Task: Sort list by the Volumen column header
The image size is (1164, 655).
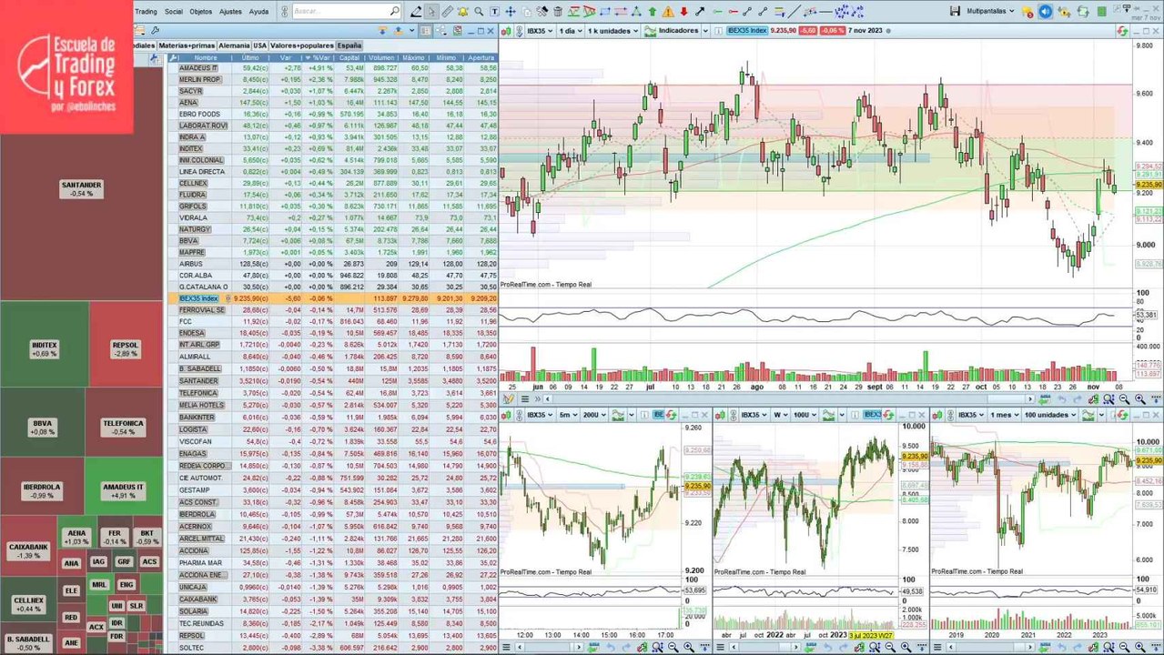Action: 381,57
